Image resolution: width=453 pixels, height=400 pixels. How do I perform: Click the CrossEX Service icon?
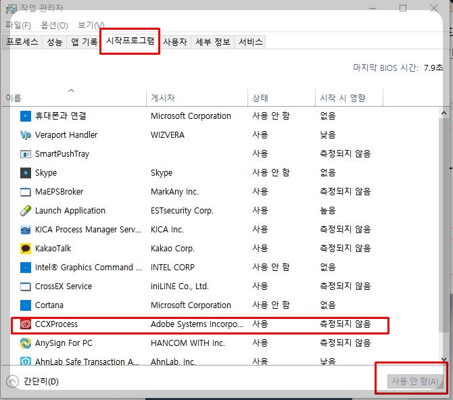pos(26,286)
